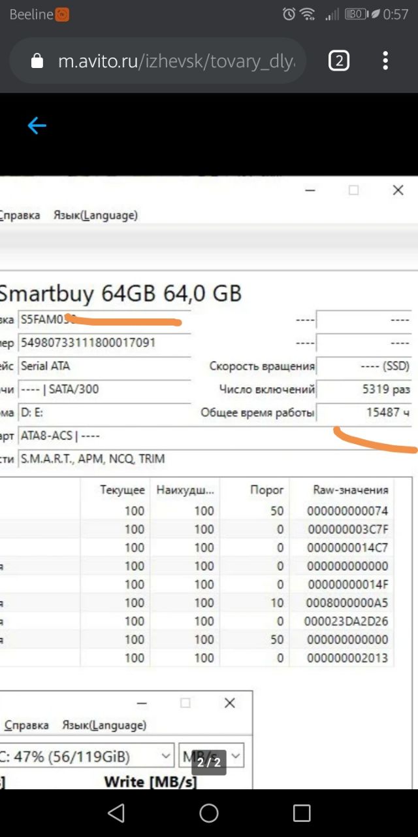Tap the lock icon in the address bar
The width and height of the screenshot is (418, 837).
37,61
